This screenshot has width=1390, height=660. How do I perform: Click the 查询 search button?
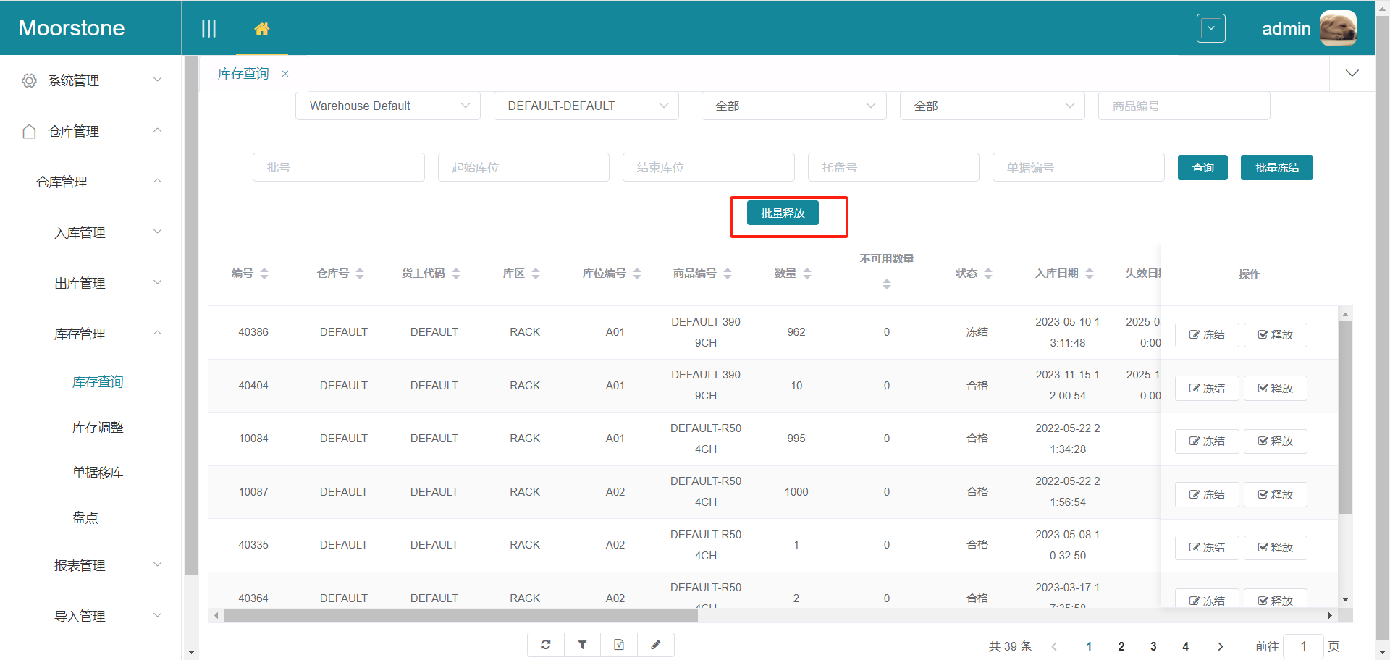click(1202, 167)
